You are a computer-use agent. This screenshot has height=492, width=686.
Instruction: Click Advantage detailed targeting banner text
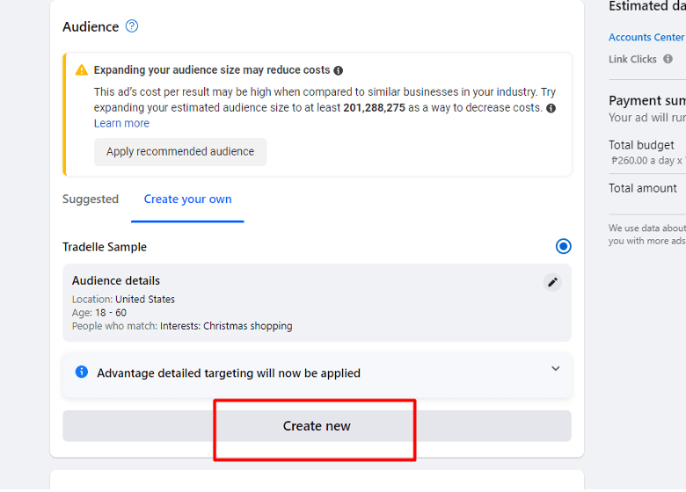click(229, 373)
